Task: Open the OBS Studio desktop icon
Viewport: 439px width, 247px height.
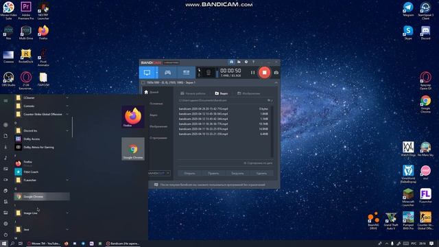Action: pos(8,80)
